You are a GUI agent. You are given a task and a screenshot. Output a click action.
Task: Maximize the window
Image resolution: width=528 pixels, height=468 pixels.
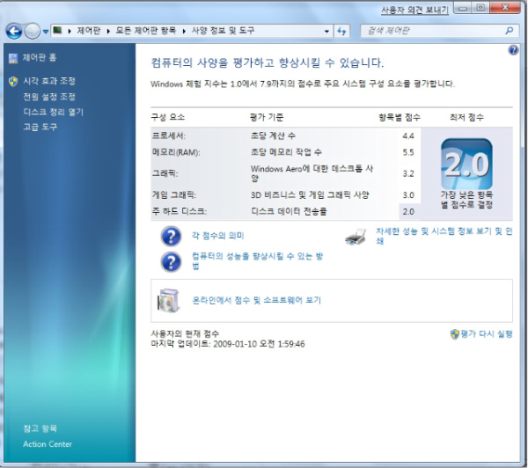pos(480,8)
